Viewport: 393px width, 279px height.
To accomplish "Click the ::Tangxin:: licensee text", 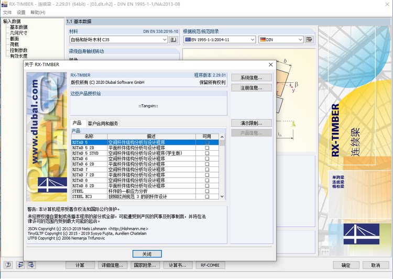I will (148, 106).
